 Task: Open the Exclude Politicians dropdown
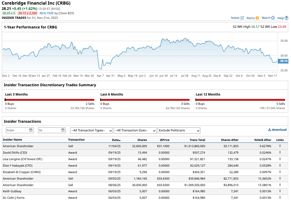click(x=179, y=130)
